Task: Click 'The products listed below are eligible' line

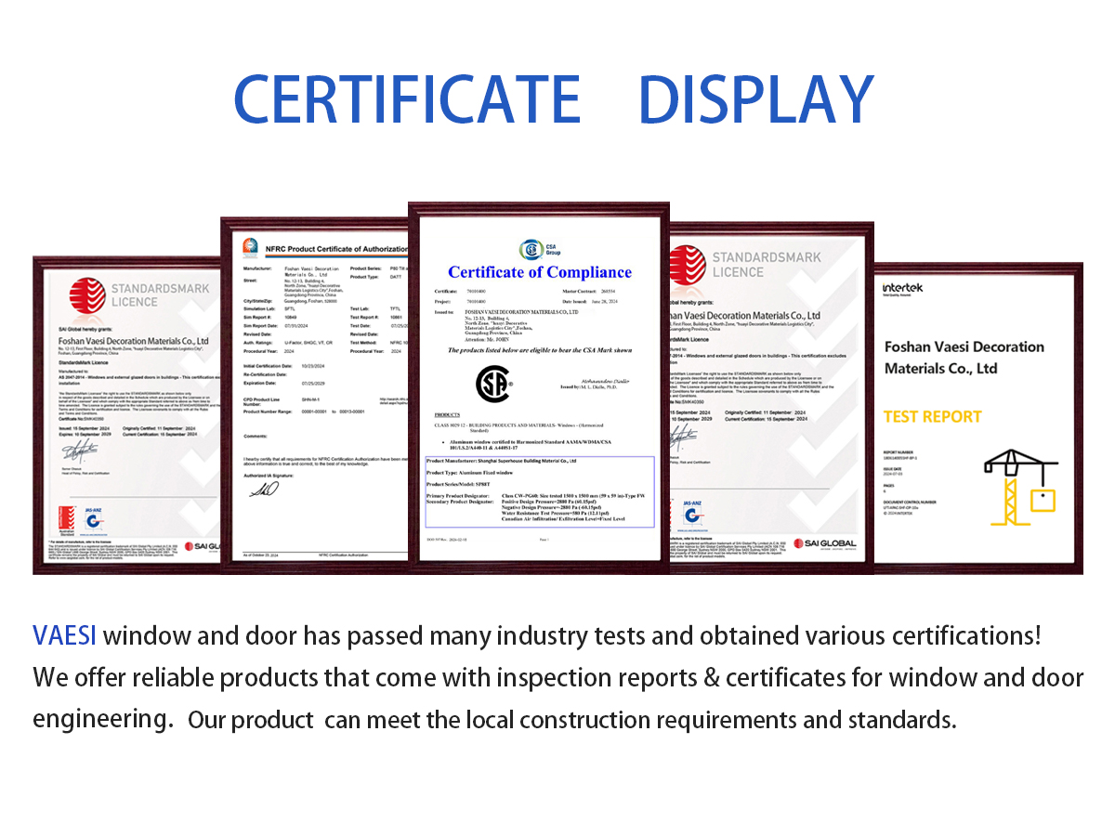Action: click(x=540, y=350)
